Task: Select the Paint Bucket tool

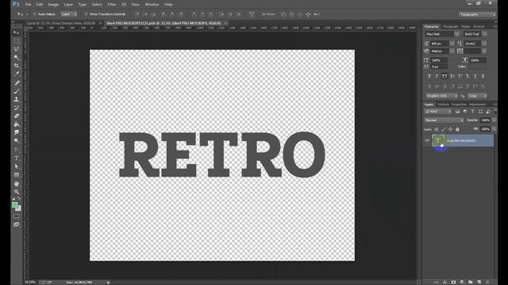Action: [17, 124]
